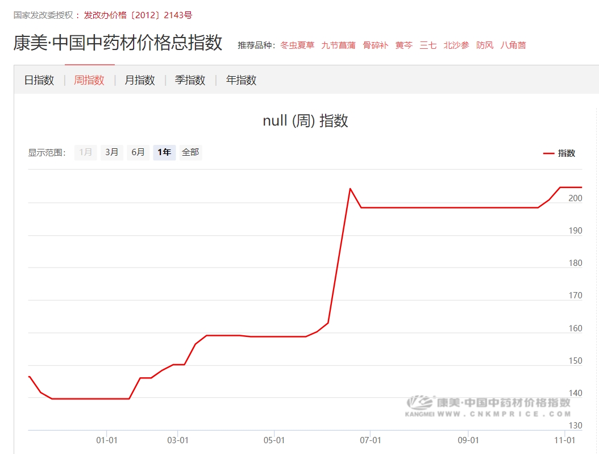Open the 发改办价格〔2012〕2143号 authorization link
The width and height of the screenshot is (599, 454).
click(138, 15)
